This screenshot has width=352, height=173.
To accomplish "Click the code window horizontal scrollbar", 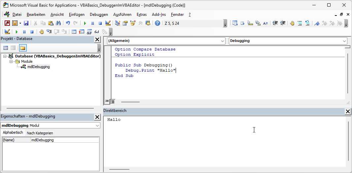I will 130,102.
